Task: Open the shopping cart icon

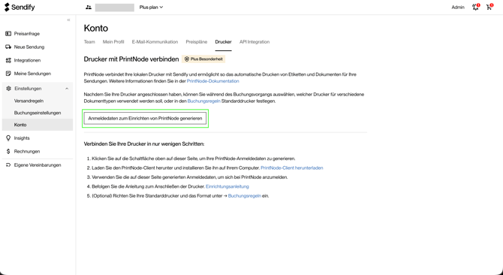Action: [489, 7]
